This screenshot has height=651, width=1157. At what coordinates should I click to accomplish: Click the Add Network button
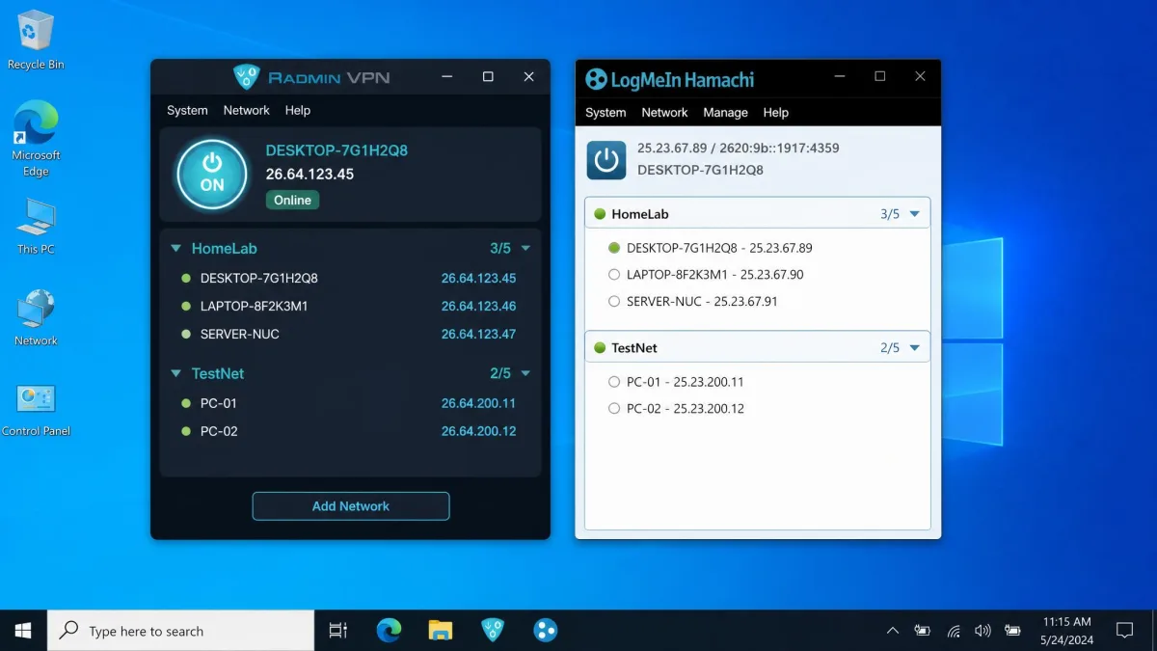pyautogui.click(x=351, y=506)
